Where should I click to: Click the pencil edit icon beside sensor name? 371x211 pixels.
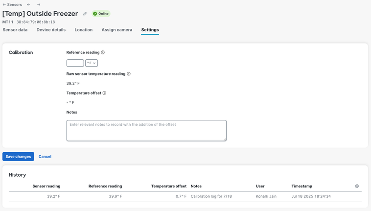[85, 14]
